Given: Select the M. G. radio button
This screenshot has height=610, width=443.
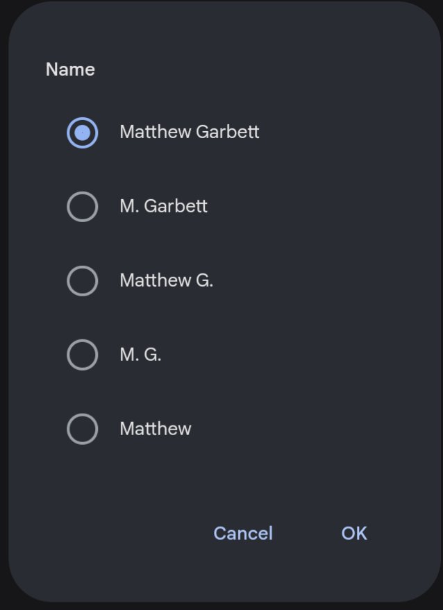Looking at the screenshot, I should 82,355.
